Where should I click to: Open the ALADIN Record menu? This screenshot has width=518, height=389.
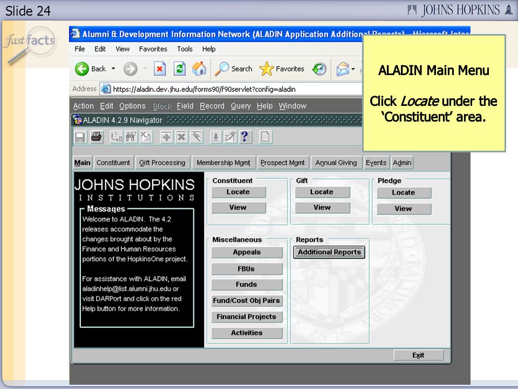click(212, 106)
